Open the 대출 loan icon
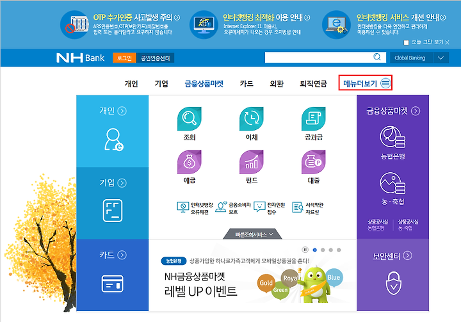Image resolution: width=461 pixels, height=322 pixels. tap(313, 162)
